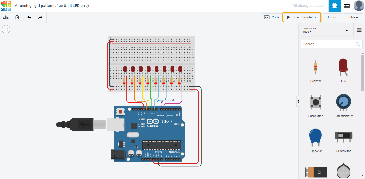Screen dimensions: 365x179
Task: Expand the Code editor panel
Action: pos(272,17)
